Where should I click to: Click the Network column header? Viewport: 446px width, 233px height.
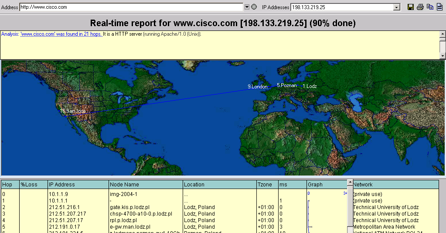pos(396,184)
